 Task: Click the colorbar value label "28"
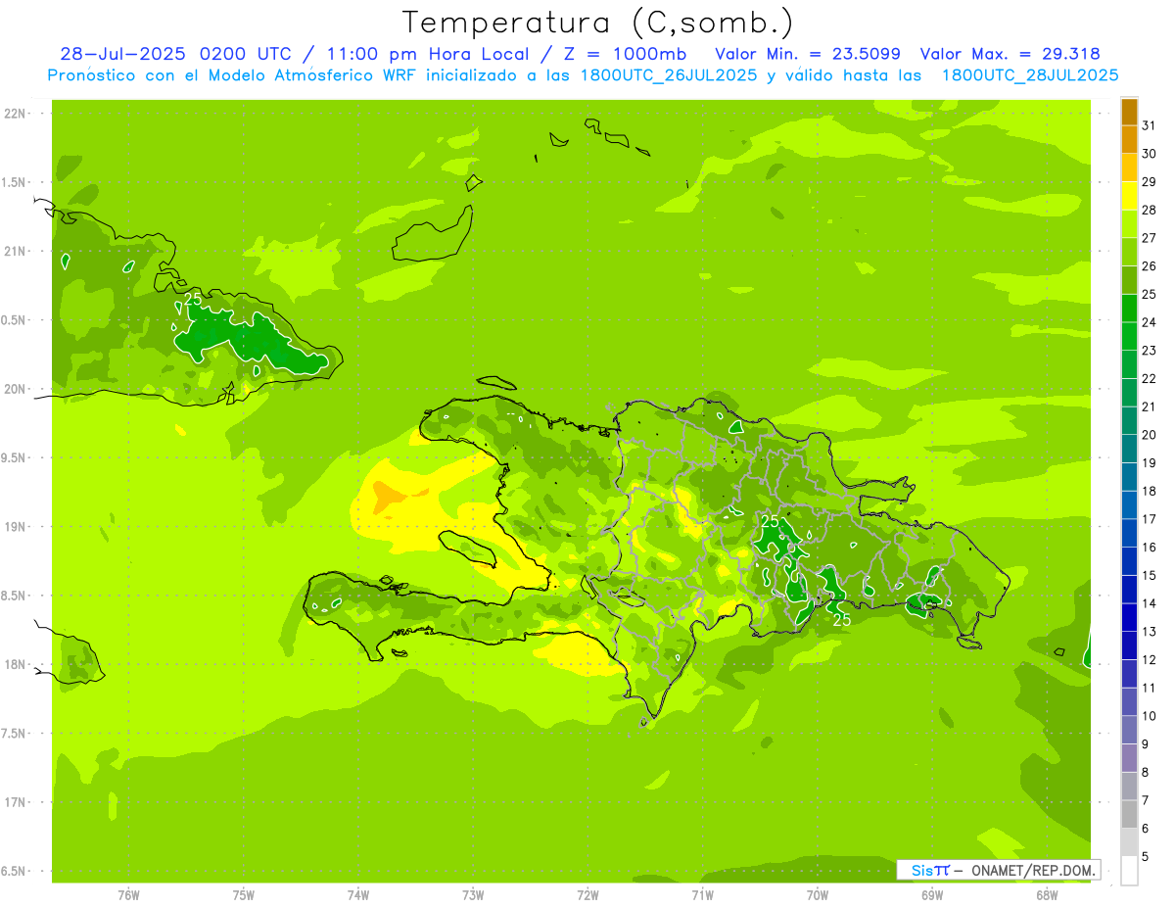click(x=1149, y=210)
